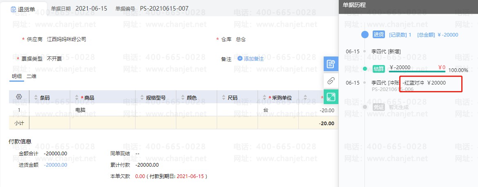The image size is (478, 187).
Task: Click the 小计 subtotal row label
Action: 19,123
